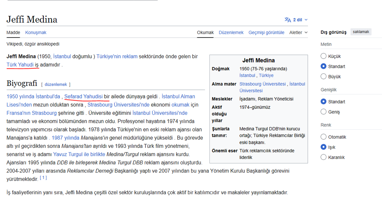Open Yavuz Turgul ile birlikte link
The width and height of the screenshot is (382, 199).
coord(79,154)
